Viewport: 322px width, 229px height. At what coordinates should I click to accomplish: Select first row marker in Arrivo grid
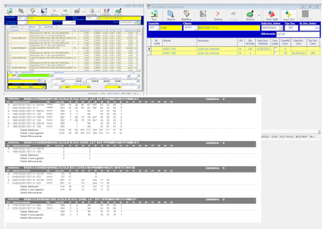tap(149, 49)
